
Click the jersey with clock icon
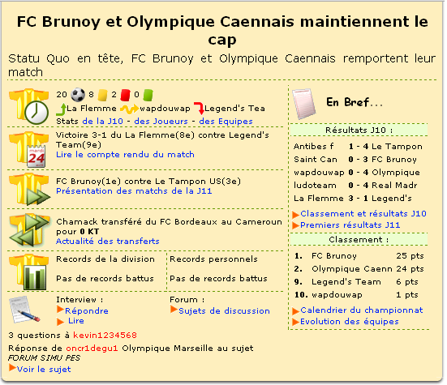(x=28, y=106)
